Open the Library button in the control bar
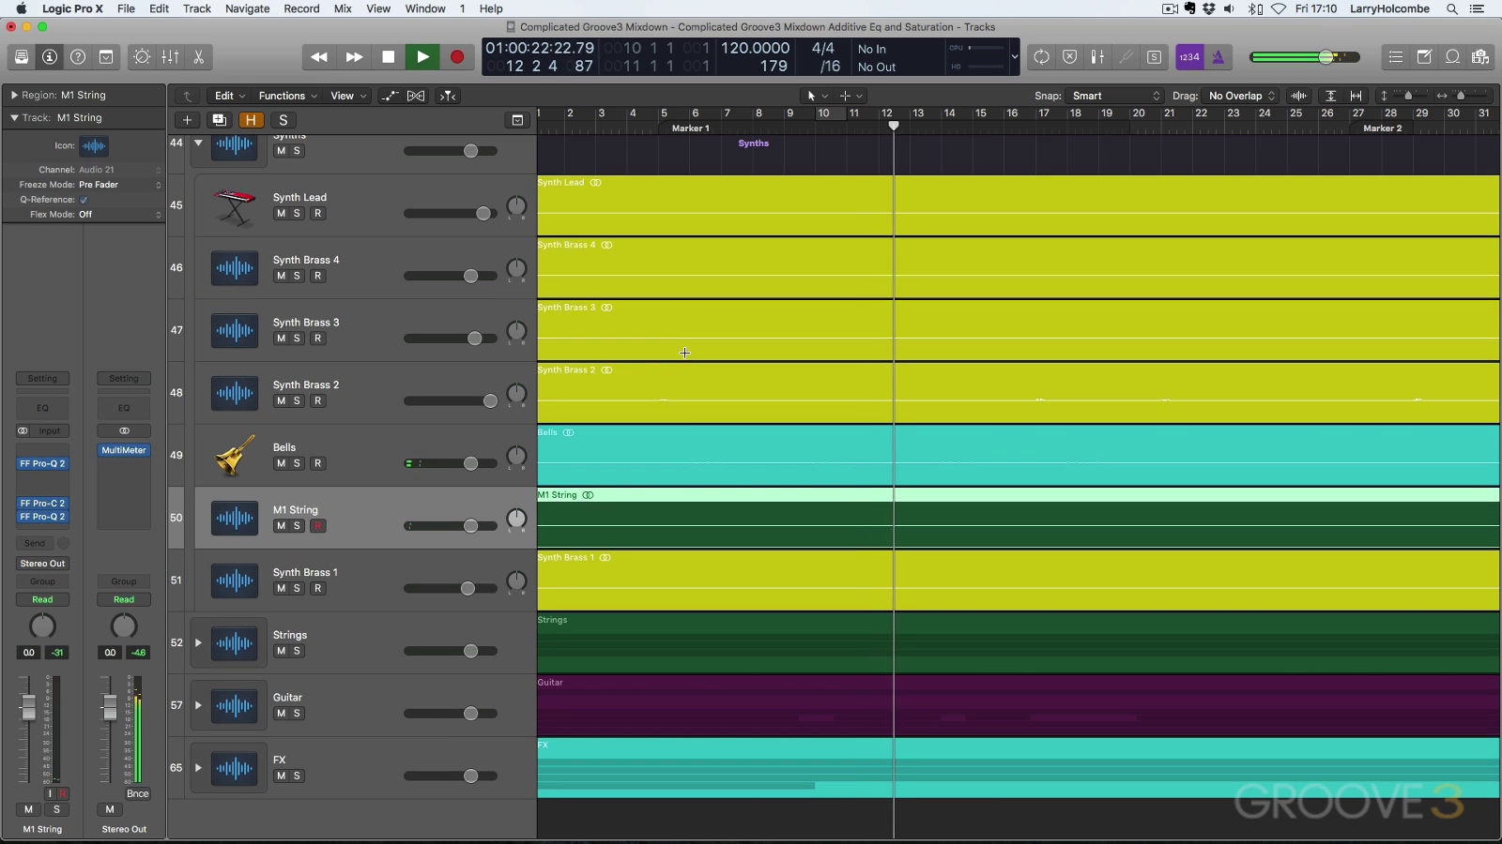 tap(22, 57)
